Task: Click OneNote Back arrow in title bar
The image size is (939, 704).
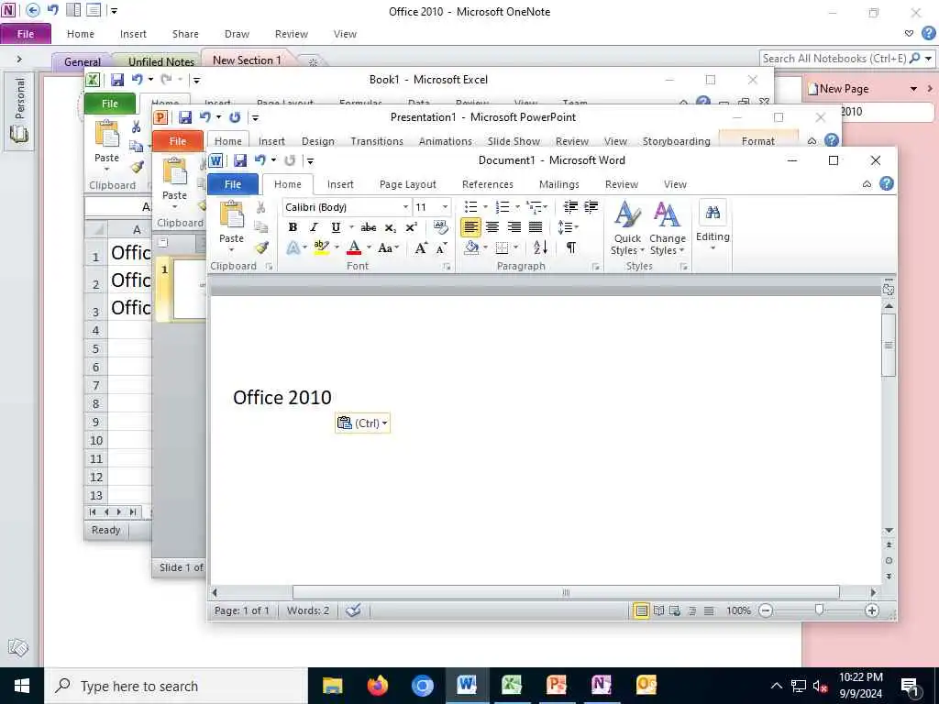Action: [33, 10]
